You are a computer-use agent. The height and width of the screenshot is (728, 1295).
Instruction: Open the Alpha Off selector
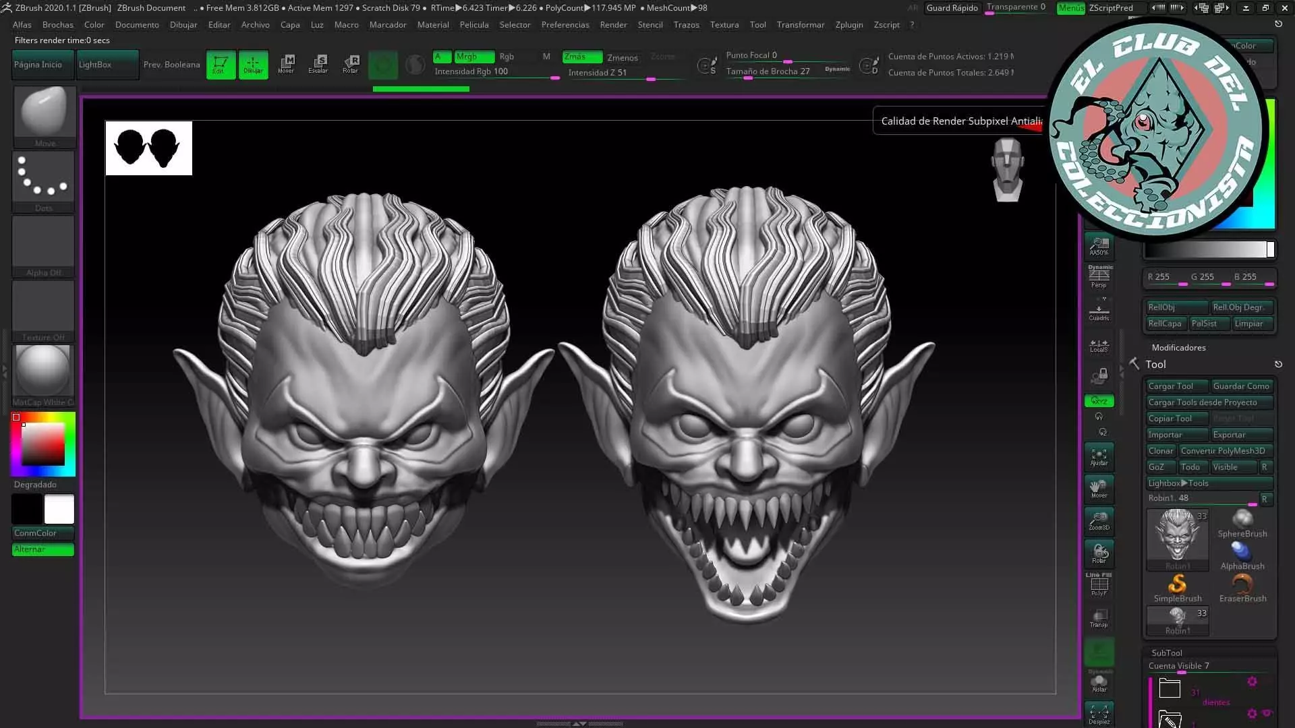click(45, 245)
